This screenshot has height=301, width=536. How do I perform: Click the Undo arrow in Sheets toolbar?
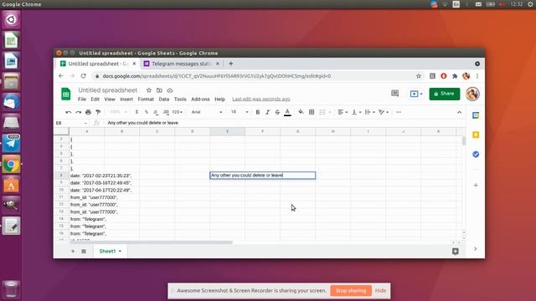click(69, 112)
